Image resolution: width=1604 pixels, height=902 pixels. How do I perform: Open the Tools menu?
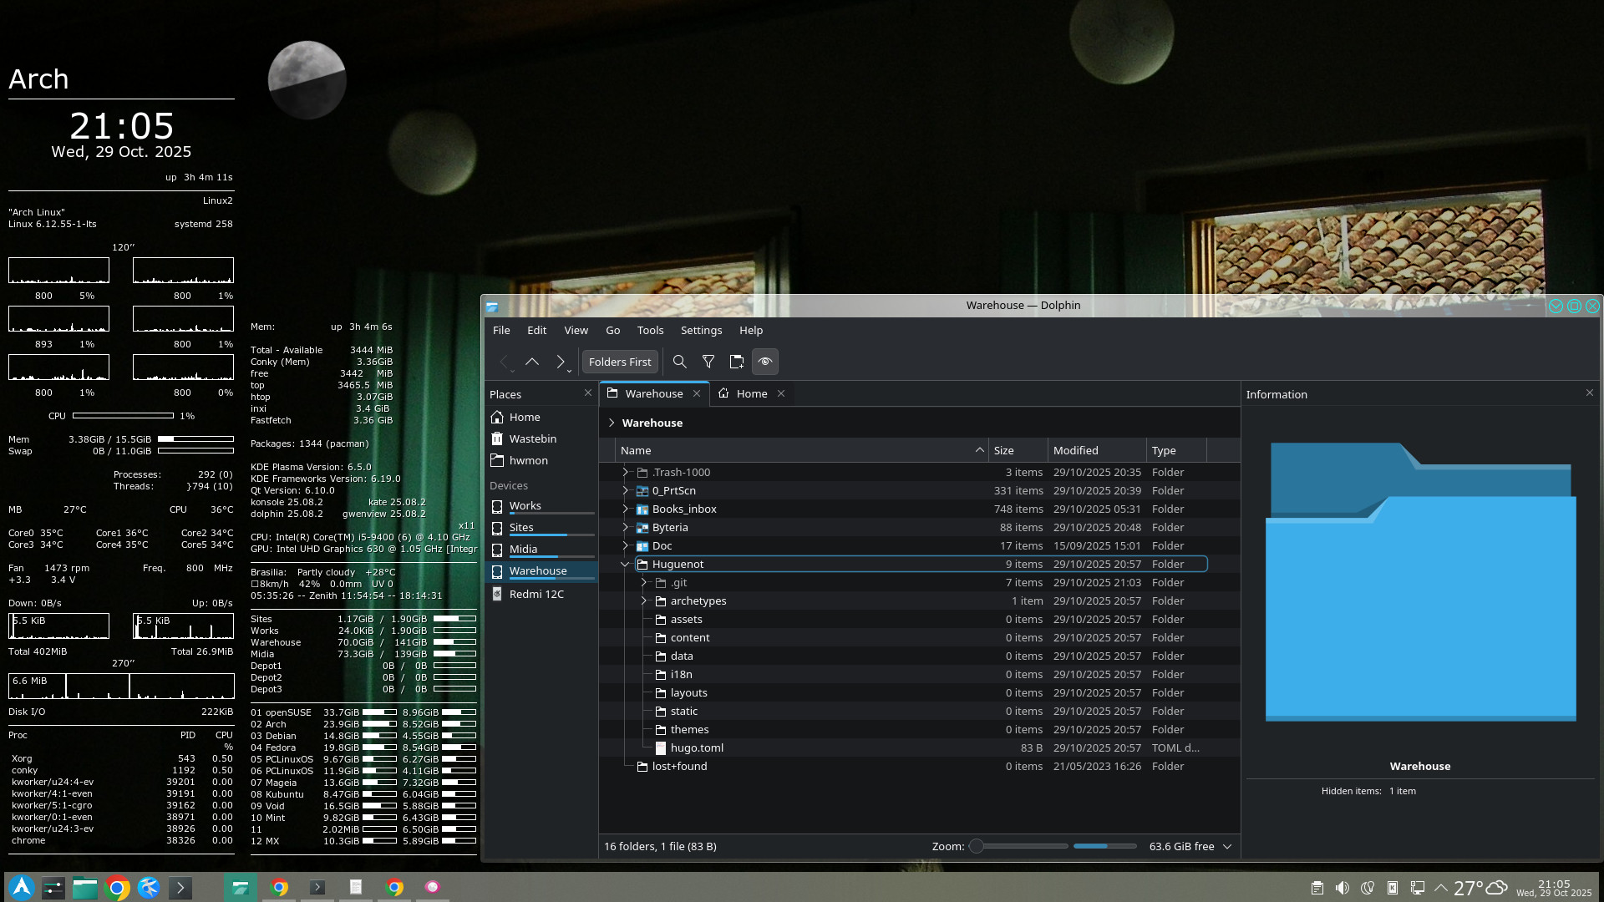649,331
